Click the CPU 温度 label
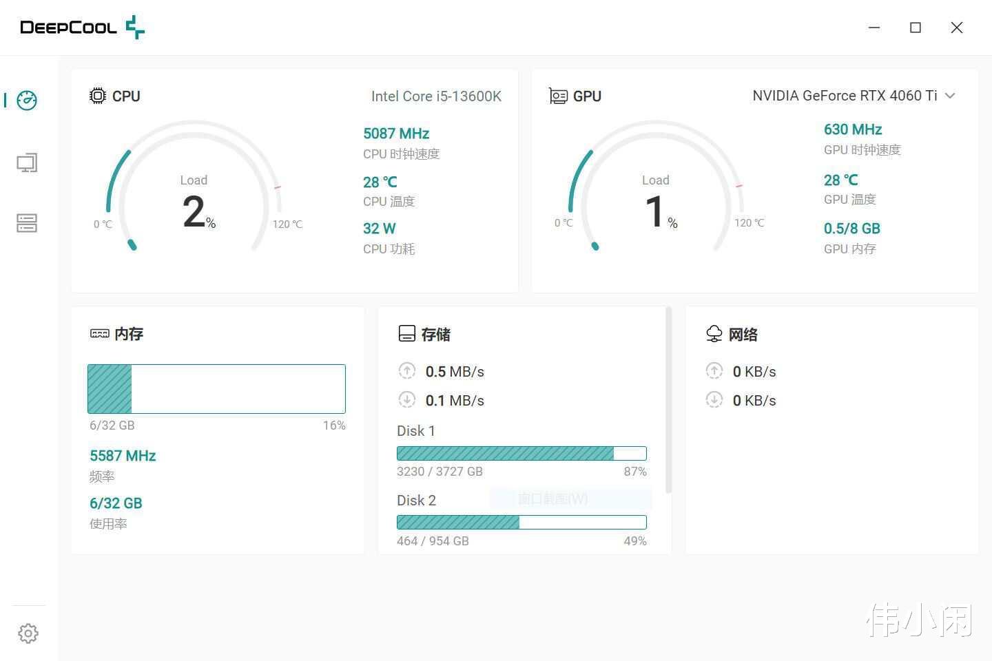992x661 pixels. point(389,202)
